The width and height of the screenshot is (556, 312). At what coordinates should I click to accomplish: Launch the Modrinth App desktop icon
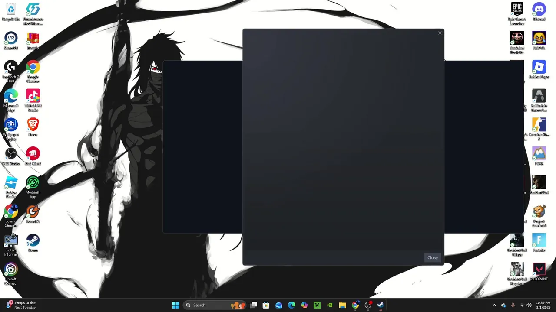click(33, 187)
